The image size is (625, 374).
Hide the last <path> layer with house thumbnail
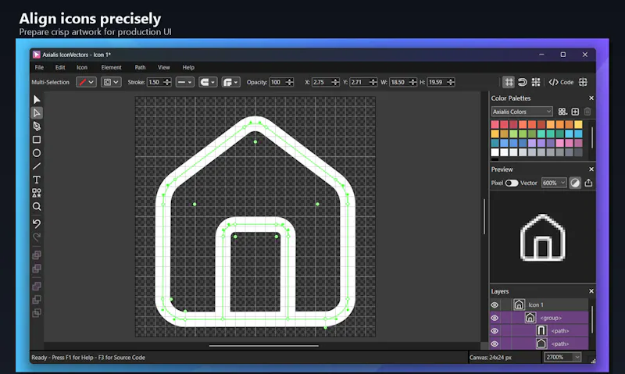click(495, 344)
